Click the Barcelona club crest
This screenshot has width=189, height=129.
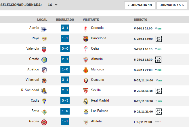86,39
